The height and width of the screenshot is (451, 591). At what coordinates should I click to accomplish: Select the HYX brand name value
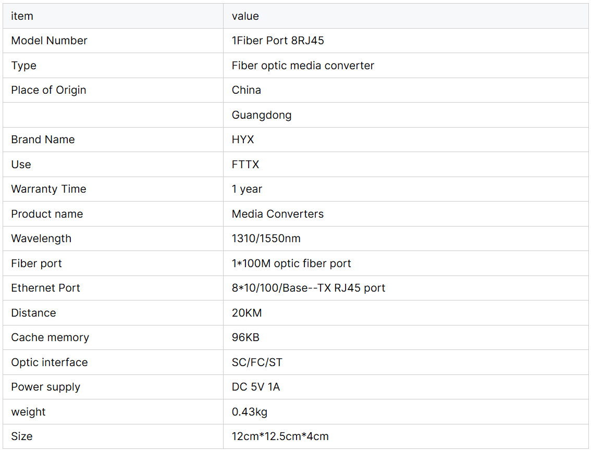pyautogui.click(x=243, y=140)
